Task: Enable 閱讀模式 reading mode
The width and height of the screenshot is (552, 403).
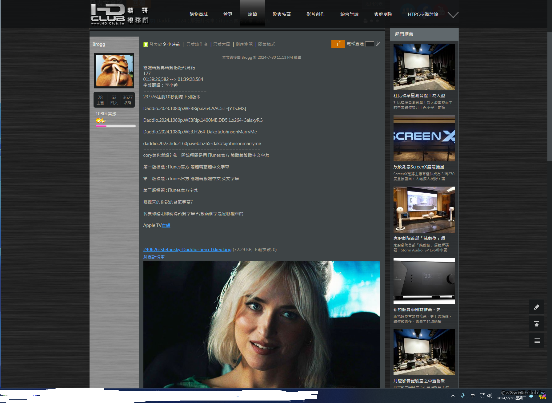Action: [266, 44]
